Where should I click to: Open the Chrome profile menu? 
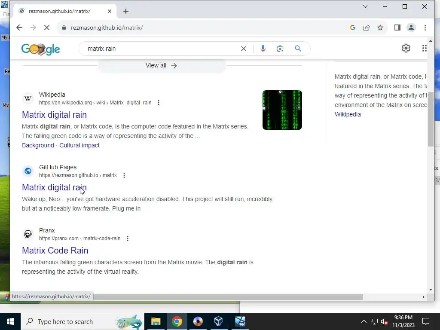(411, 27)
